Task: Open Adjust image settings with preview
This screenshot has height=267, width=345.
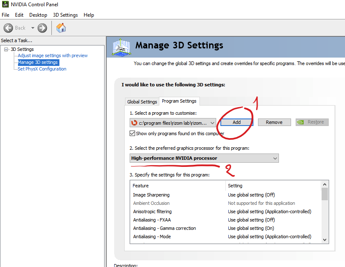Action: point(53,55)
